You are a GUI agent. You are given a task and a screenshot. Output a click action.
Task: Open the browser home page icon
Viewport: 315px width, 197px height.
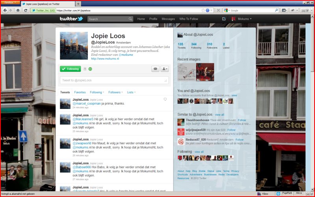[x=18, y=10]
